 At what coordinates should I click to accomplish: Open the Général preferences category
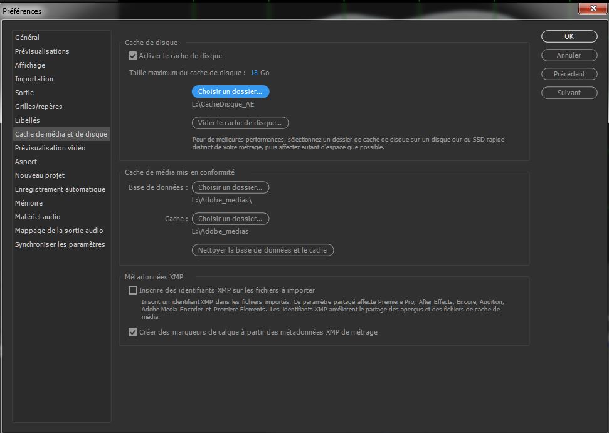(27, 38)
